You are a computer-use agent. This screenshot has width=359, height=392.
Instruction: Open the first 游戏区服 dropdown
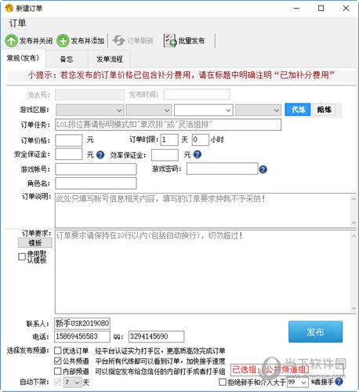click(x=89, y=110)
